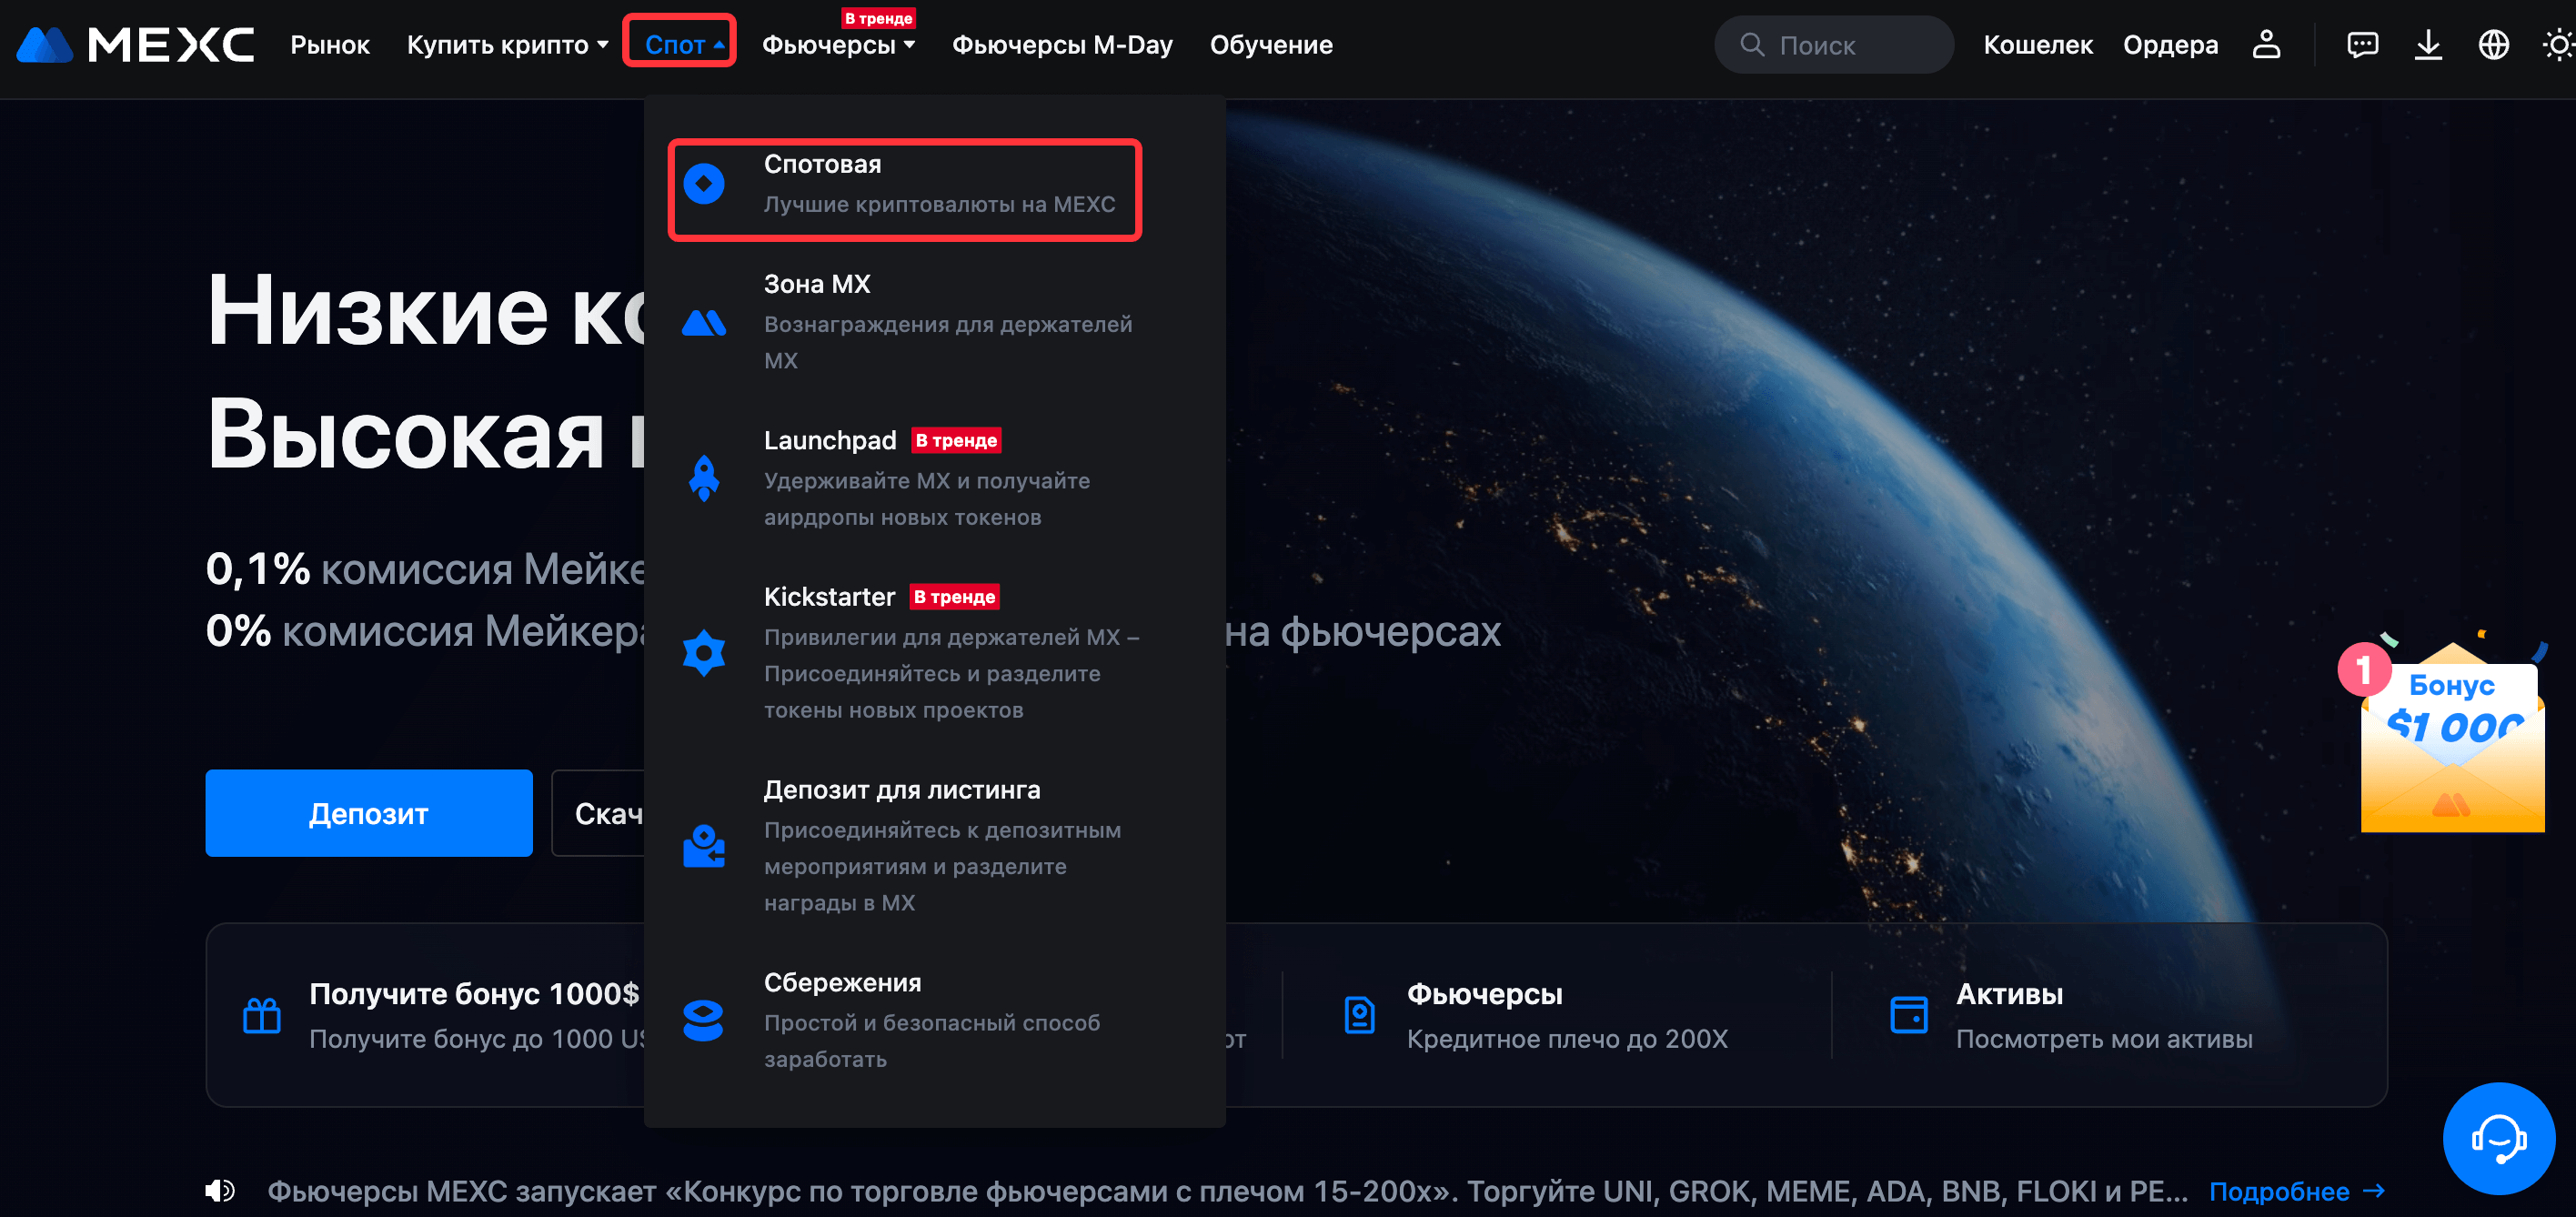Click the announcement speaker icon
Image resolution: width=2576 pixels, height=1217 pixels.
(220, 1190)
